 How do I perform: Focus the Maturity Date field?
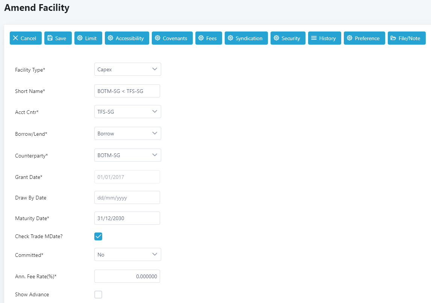tap(127, 218)
